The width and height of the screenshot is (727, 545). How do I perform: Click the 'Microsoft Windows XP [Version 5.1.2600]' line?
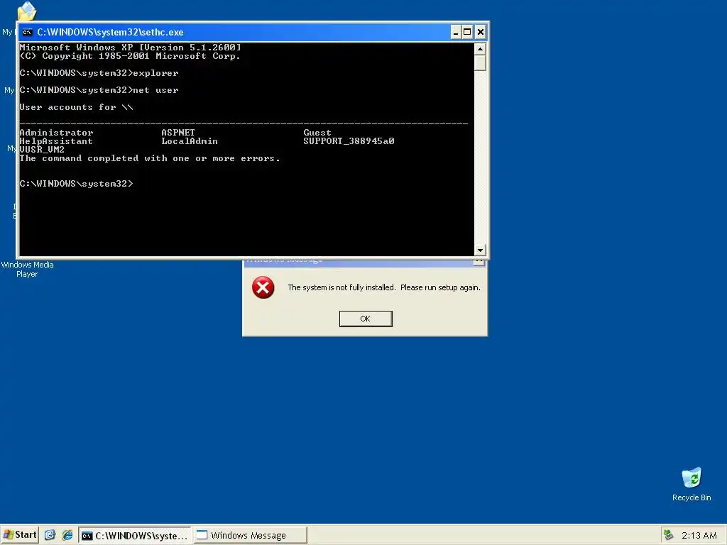[131, 48]
